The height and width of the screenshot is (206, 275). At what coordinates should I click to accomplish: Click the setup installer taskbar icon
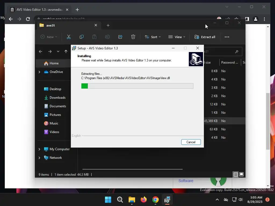pyautogui.click(x=167, y=200)
